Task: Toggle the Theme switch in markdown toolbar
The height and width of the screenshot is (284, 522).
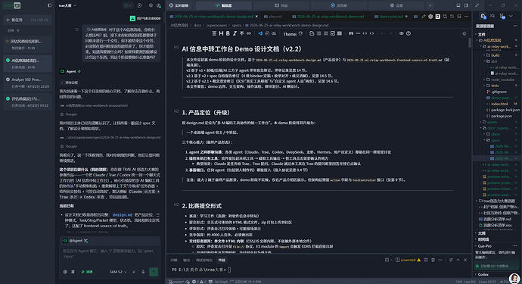Action: [x=300, y=33]
